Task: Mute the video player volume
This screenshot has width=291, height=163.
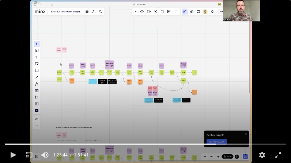Action: point(45,155)
